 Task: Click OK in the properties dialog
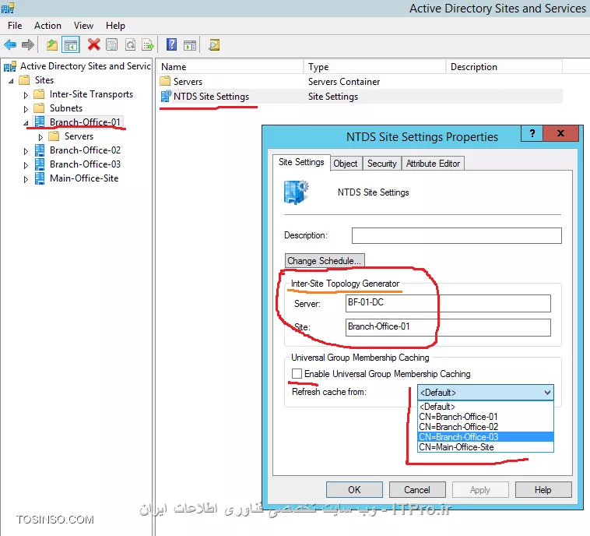(354, 490)
